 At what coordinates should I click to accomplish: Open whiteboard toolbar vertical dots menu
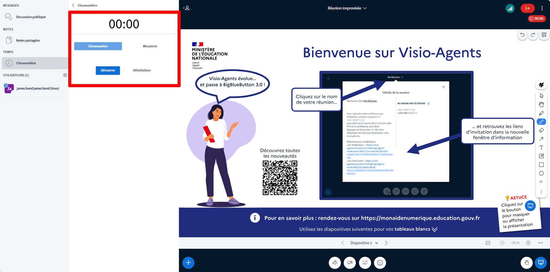coord(541,192)
